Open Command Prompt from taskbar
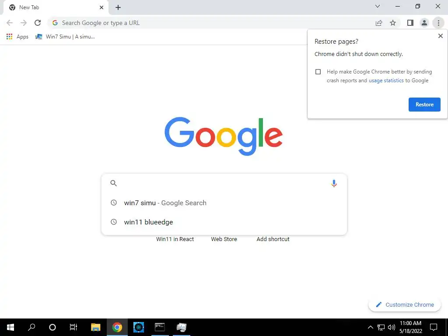 pos(160,327)
